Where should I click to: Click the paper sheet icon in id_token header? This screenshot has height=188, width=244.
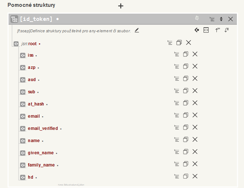[x=197, y=18]
